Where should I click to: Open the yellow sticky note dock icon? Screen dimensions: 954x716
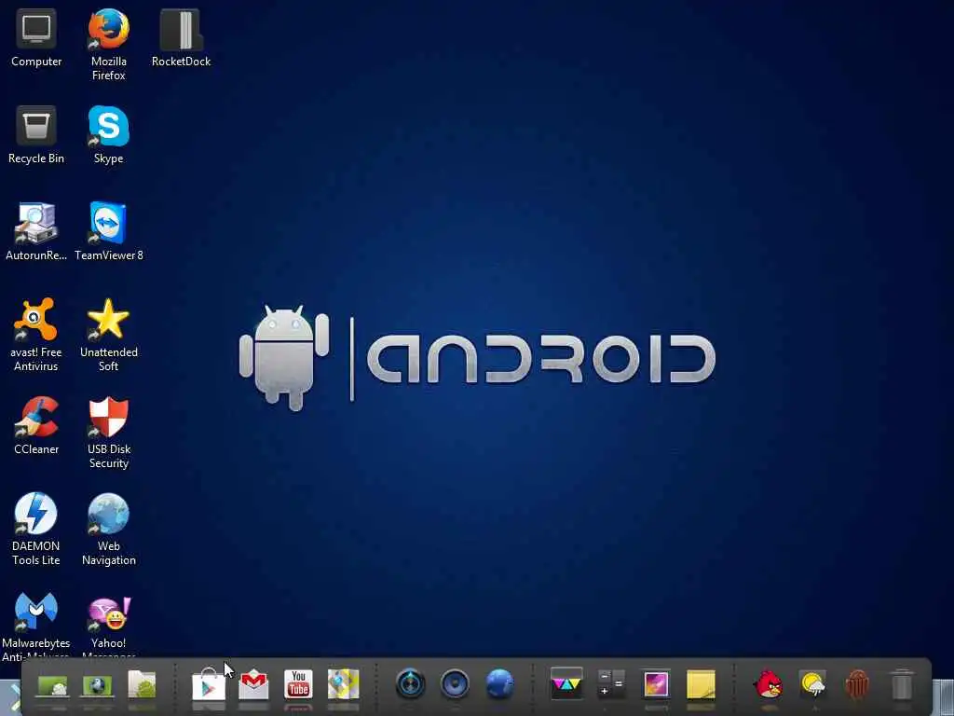tap(701, 684)
